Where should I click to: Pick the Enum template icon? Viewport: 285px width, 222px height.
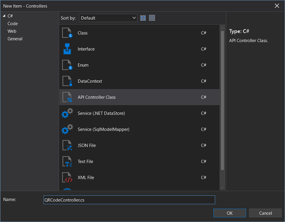click(x=67, y=65)
